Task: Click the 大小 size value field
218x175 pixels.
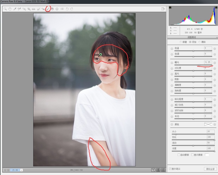Action: tap(211, 131)
